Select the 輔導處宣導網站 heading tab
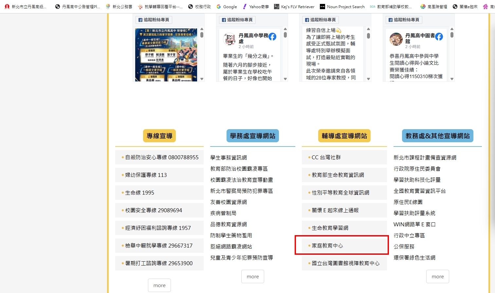495x293 pixels. (x=344, y=136)
